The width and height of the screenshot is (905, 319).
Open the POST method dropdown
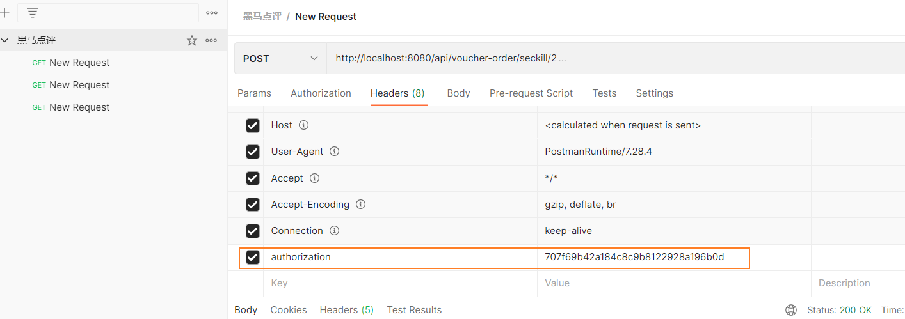point(280,58)
